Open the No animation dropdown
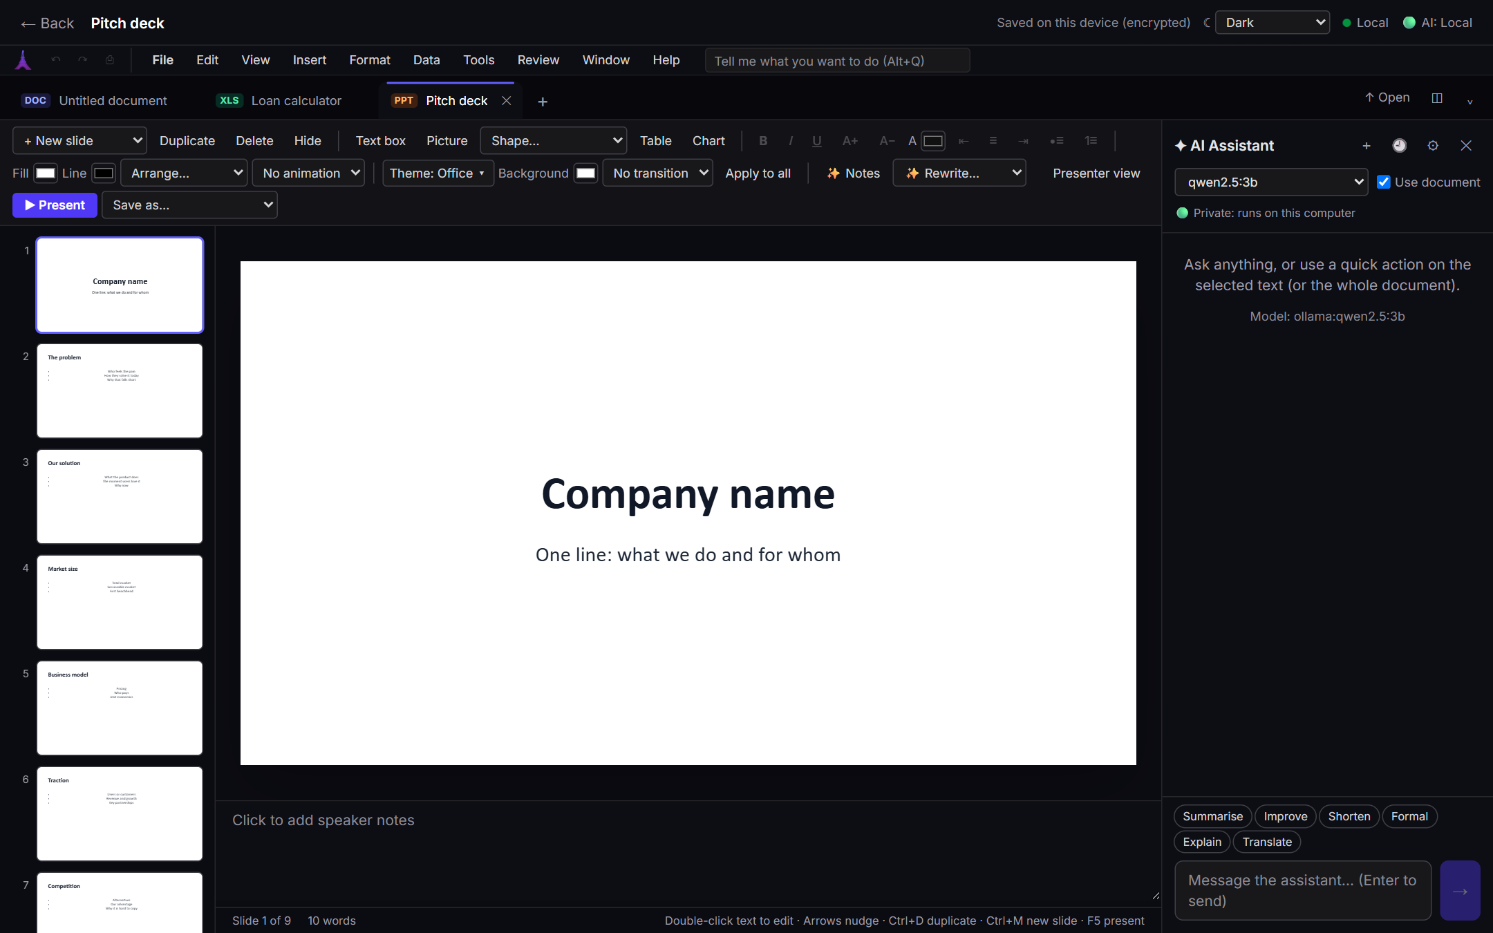1493x933 pixels. pyautogui.click(x=308, y=173)
